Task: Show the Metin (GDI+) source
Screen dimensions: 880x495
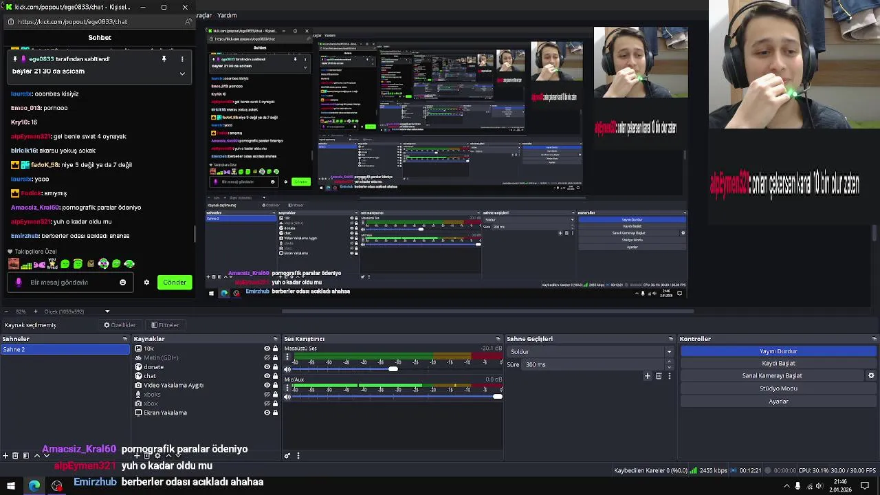Action: pos(267,357)
